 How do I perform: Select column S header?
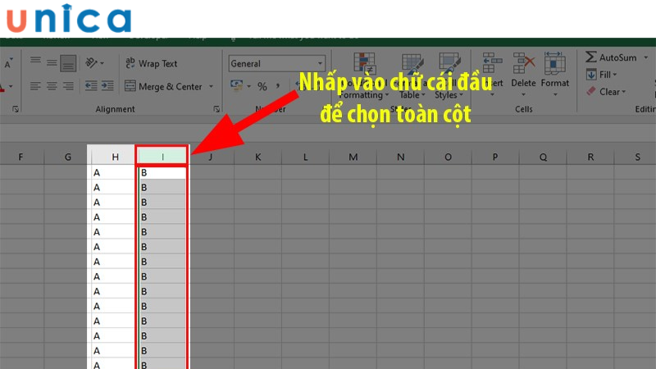pyautogui.click(x=636, y=157)
